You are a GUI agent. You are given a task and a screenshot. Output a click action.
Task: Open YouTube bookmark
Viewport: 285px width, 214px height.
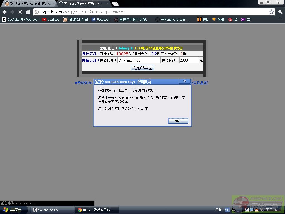coord(51,20)
